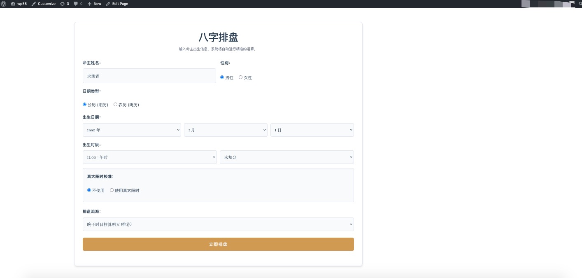Select 使用真太阳时 option

(112, 190)
